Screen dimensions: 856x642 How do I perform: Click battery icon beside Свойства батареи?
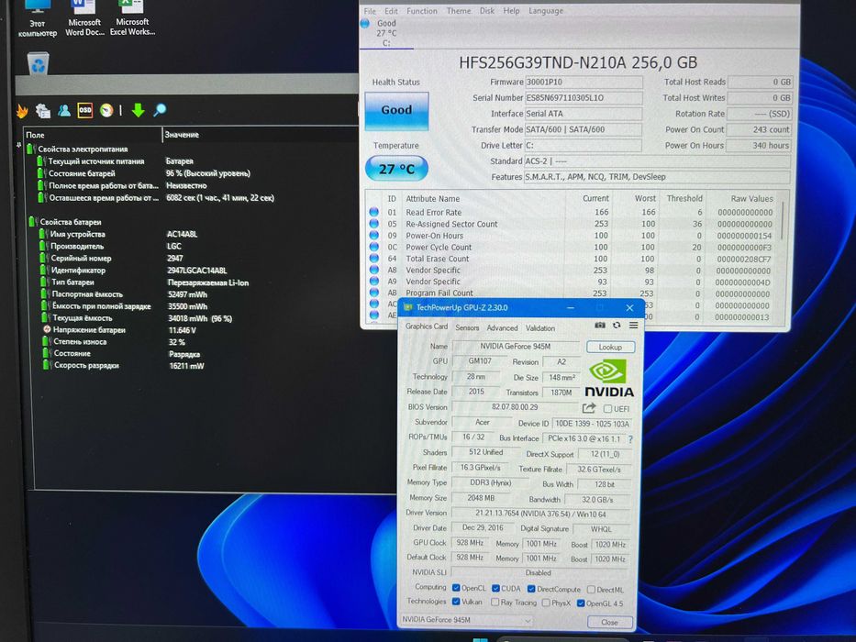pyautogui.click(x=33, y=222)
